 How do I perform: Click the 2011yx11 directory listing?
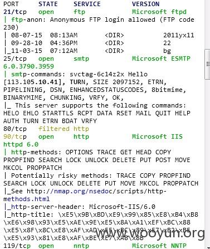[179, 35]
